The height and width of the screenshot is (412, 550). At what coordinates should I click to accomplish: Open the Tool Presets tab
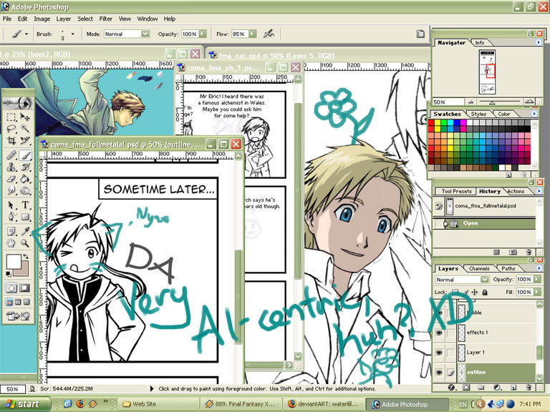[457, 192]
